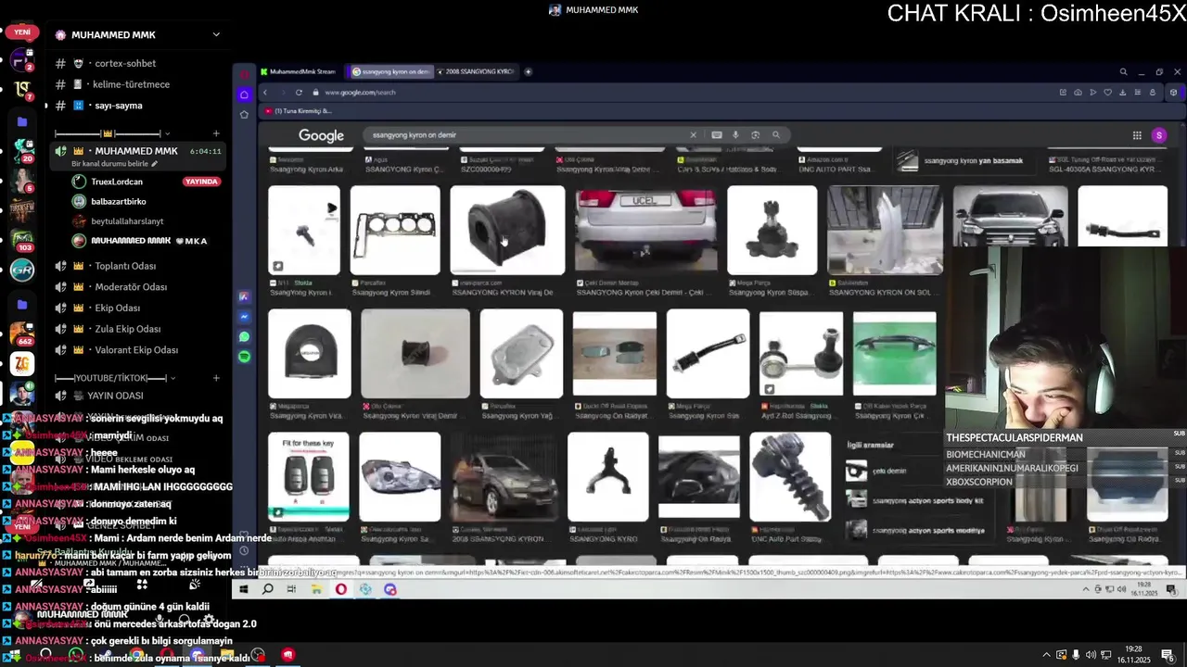This screenshot has height=667, width=1187.
Task: Open WhatsApp in the Opera sidebar
Action: 244,336
